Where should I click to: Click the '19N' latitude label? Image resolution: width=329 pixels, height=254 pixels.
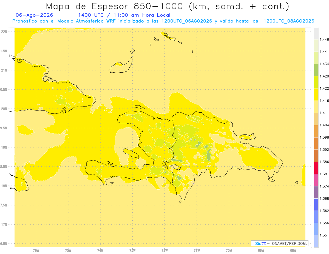(x=4, y=147)
